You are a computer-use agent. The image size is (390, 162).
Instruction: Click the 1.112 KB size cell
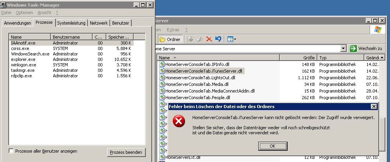(x=306, y=78)
